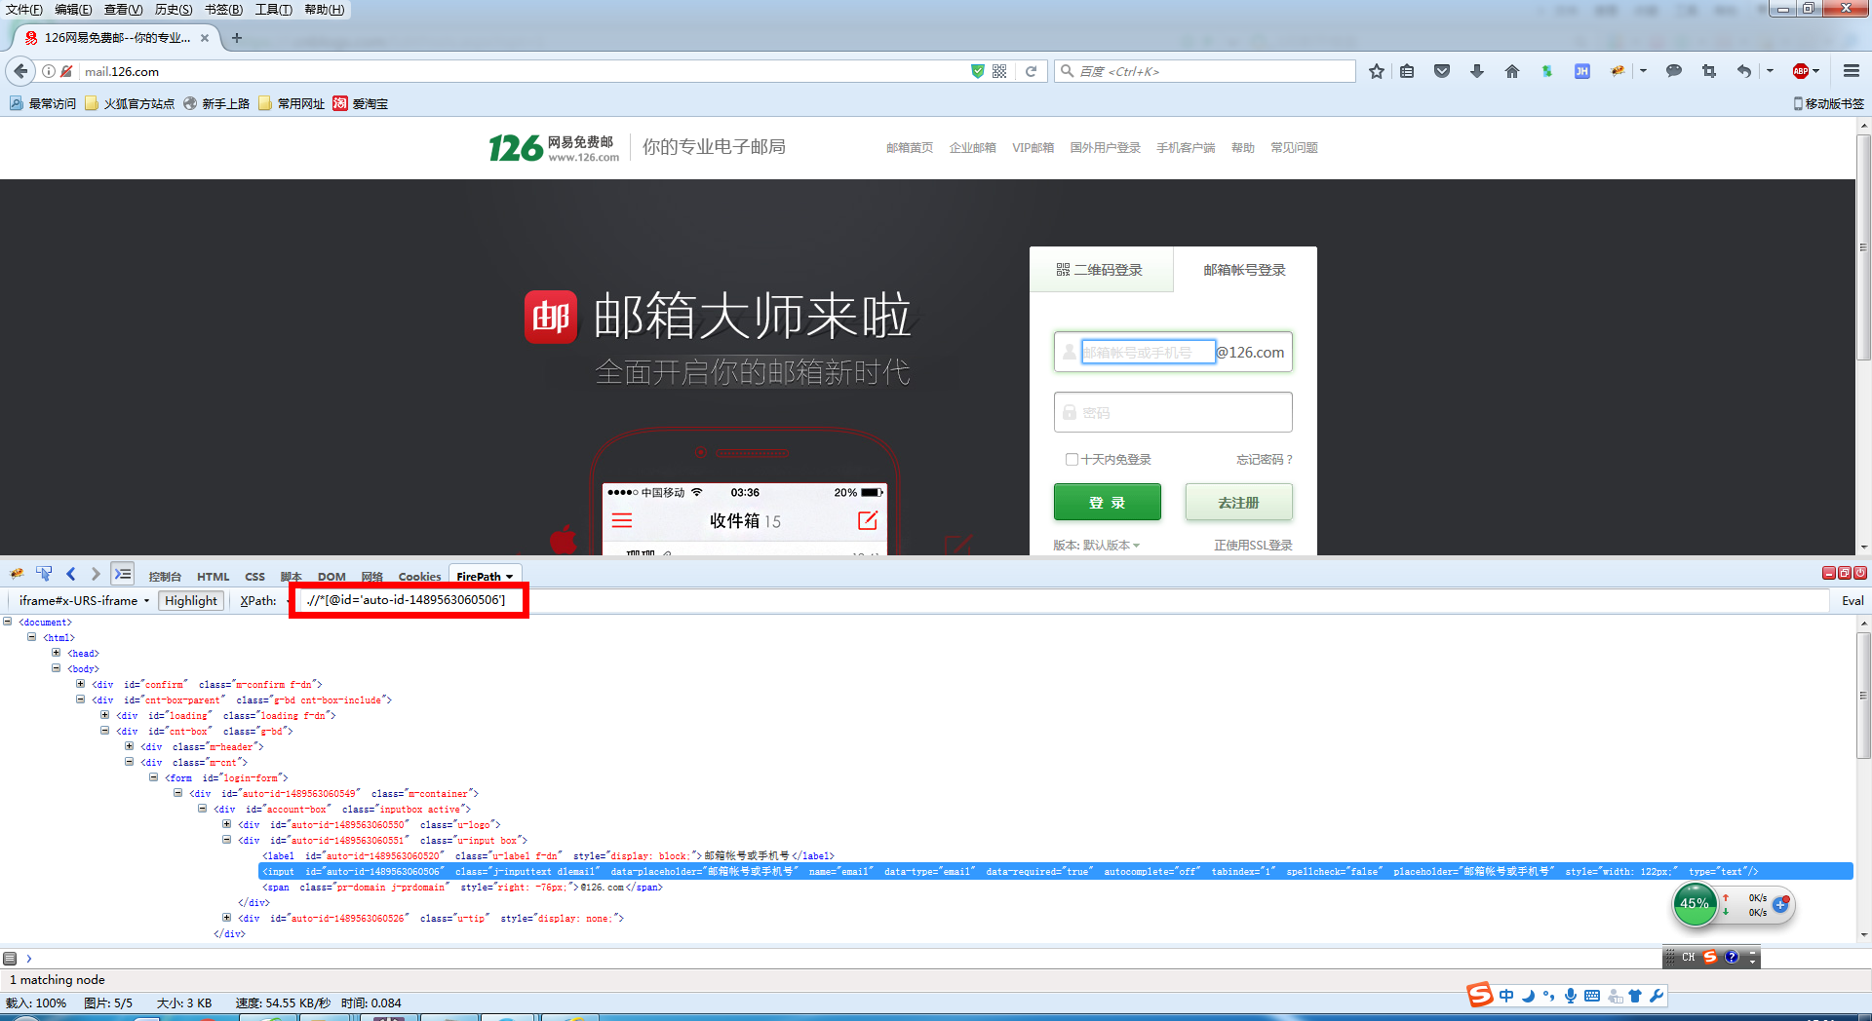Go forward in Firebug panel history

coord(95,574)
